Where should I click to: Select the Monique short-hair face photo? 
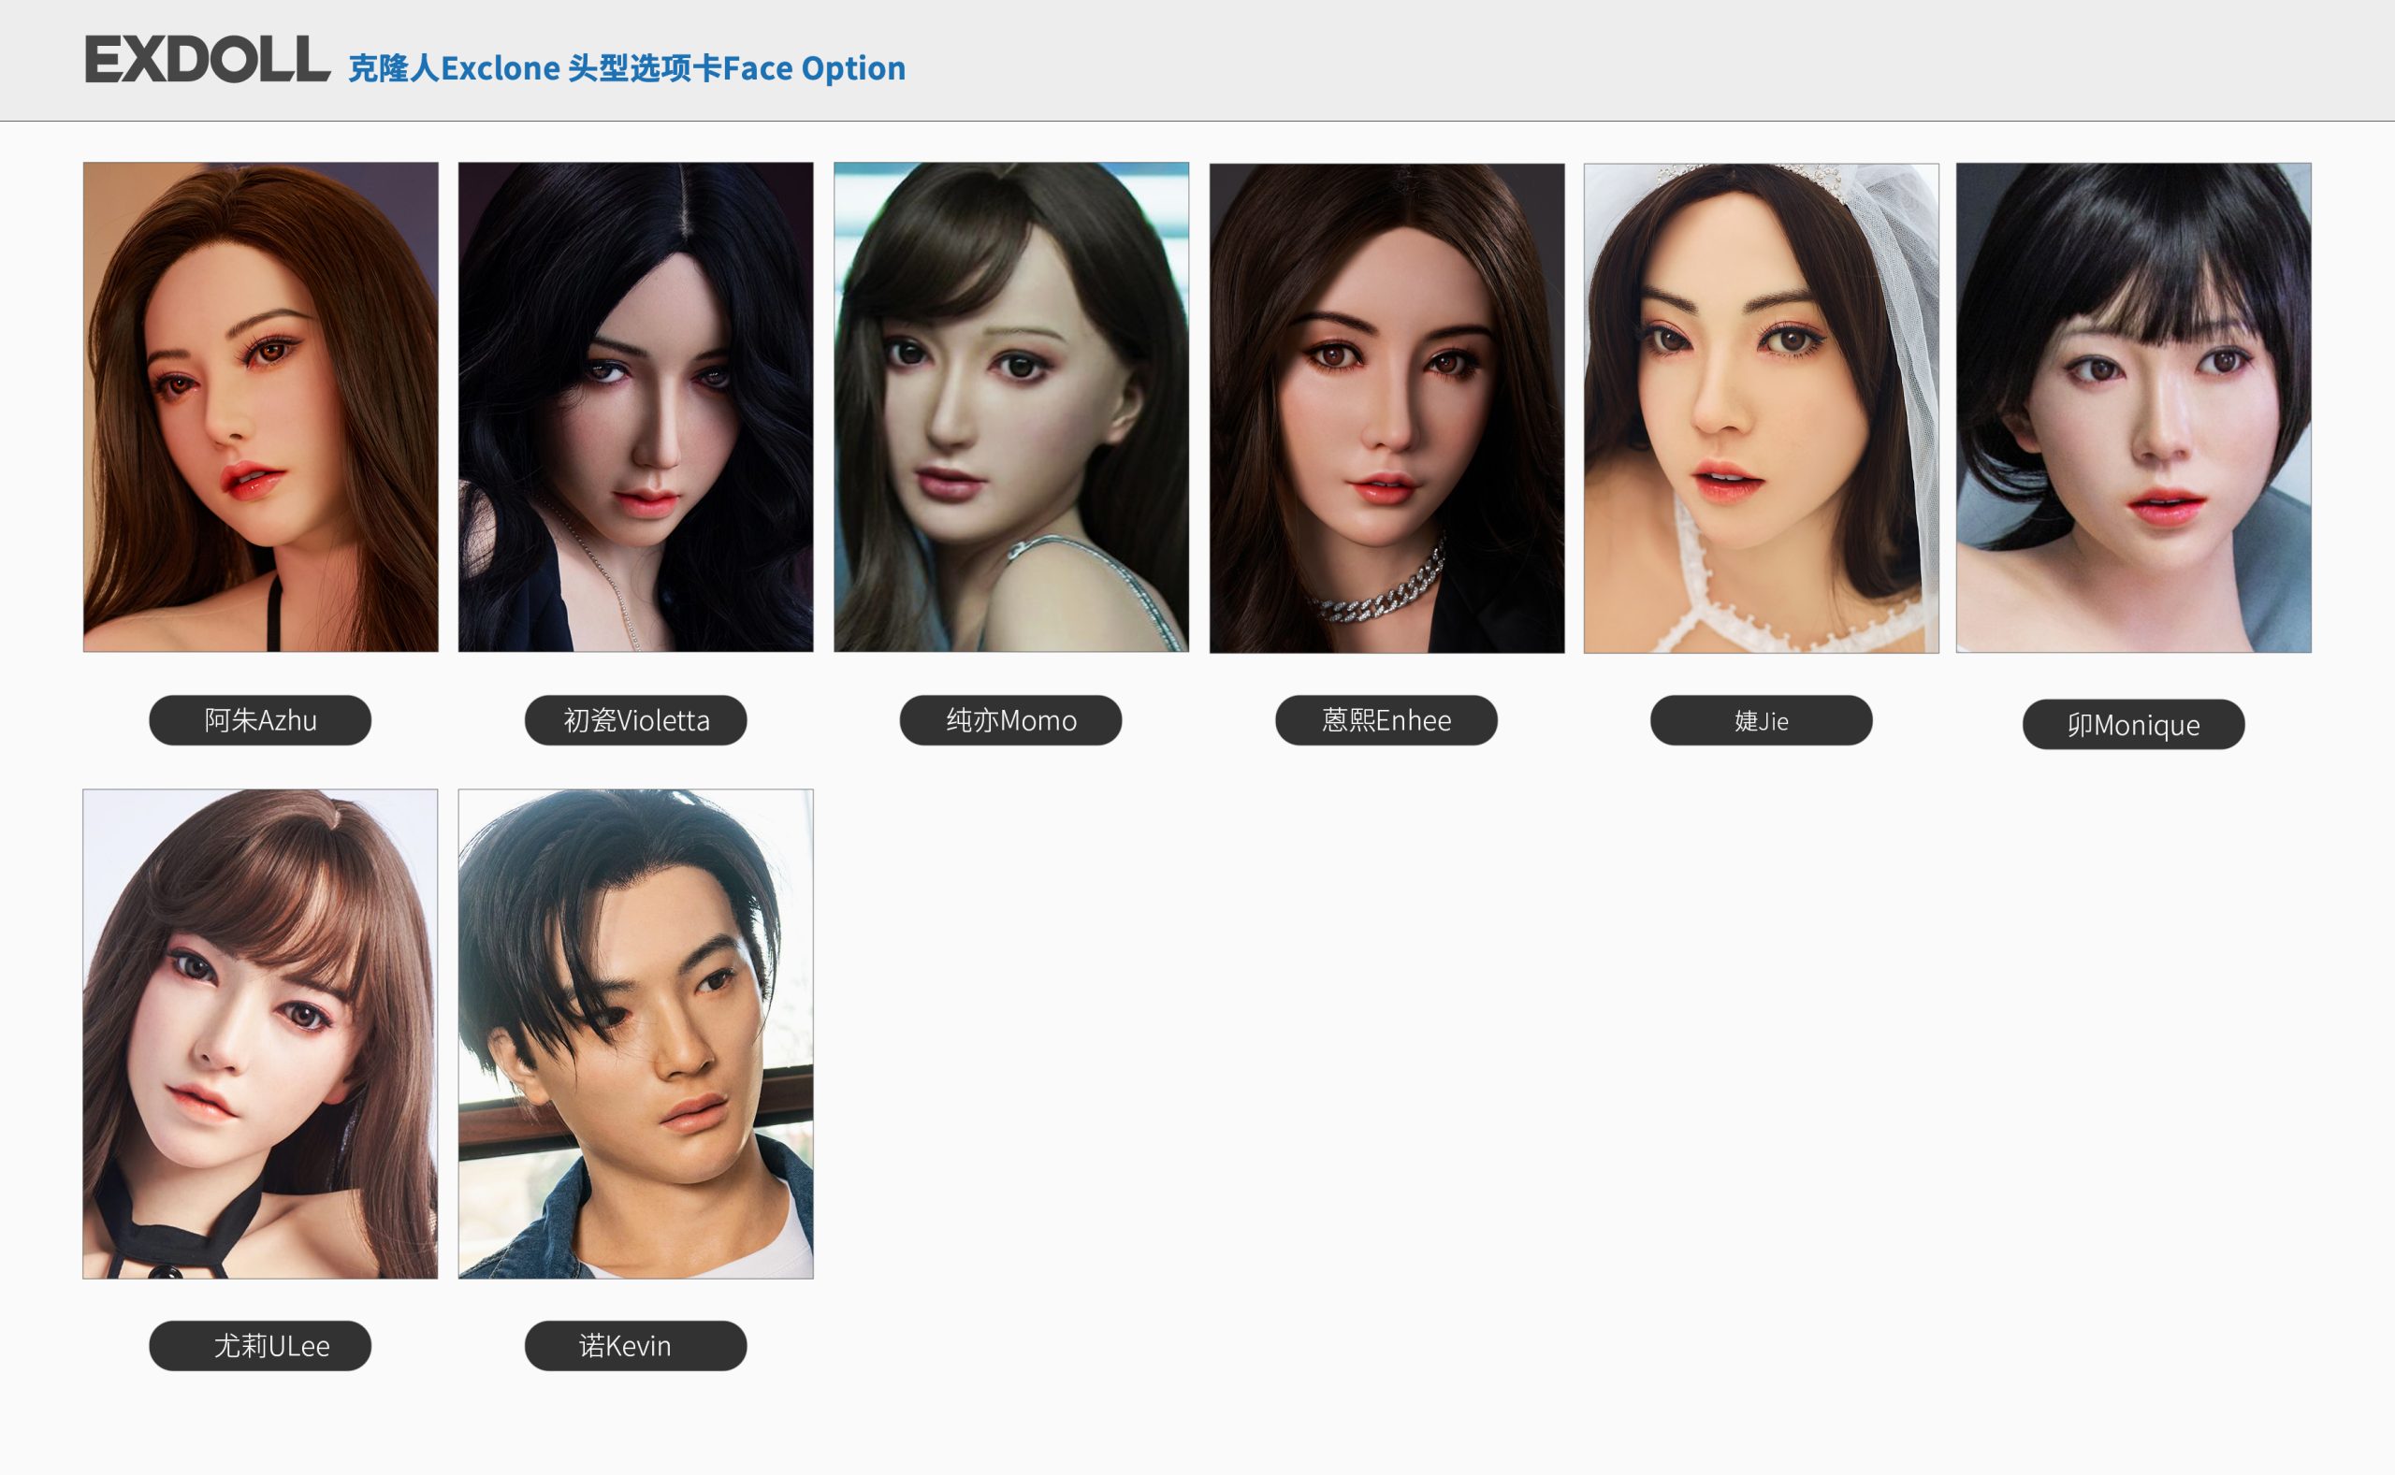(2134, 408)
